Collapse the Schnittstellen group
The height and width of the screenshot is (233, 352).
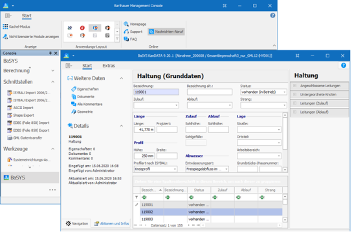53,82
